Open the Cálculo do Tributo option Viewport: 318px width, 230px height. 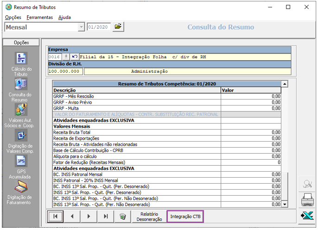21,58
